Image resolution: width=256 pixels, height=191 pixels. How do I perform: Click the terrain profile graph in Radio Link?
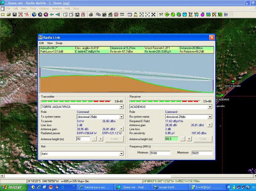coord(126,73)
